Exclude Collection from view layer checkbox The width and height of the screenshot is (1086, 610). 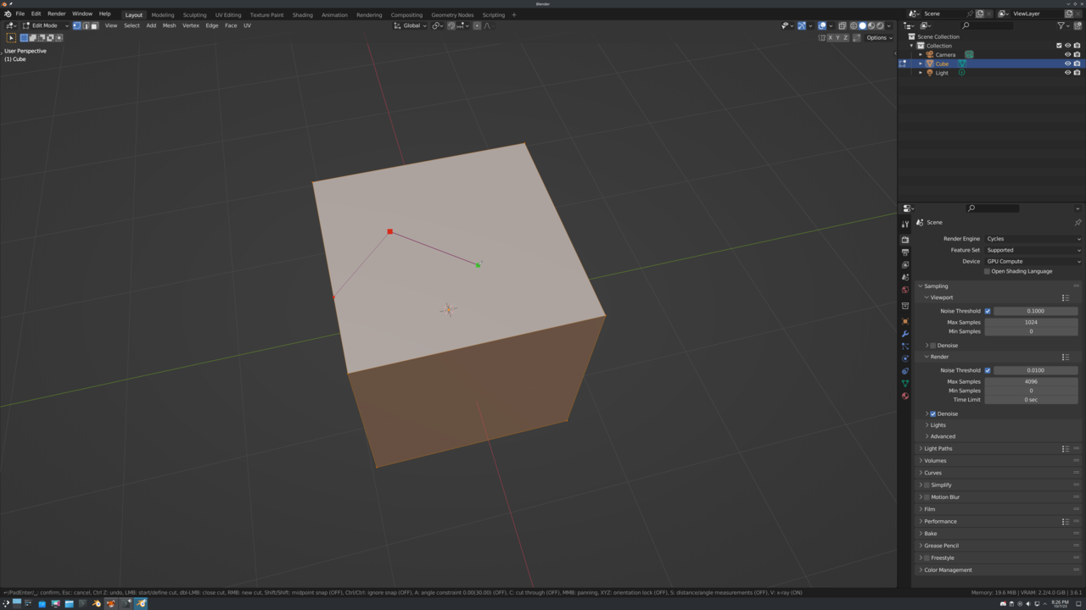pos(1059,46)
